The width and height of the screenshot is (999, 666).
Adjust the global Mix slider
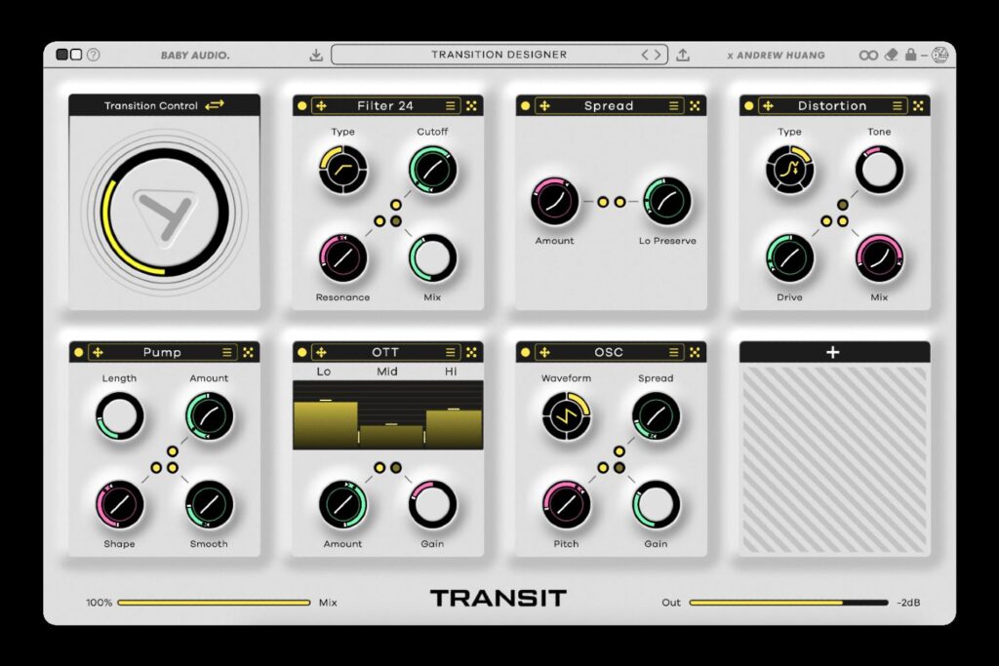click(x=214, y=603)
